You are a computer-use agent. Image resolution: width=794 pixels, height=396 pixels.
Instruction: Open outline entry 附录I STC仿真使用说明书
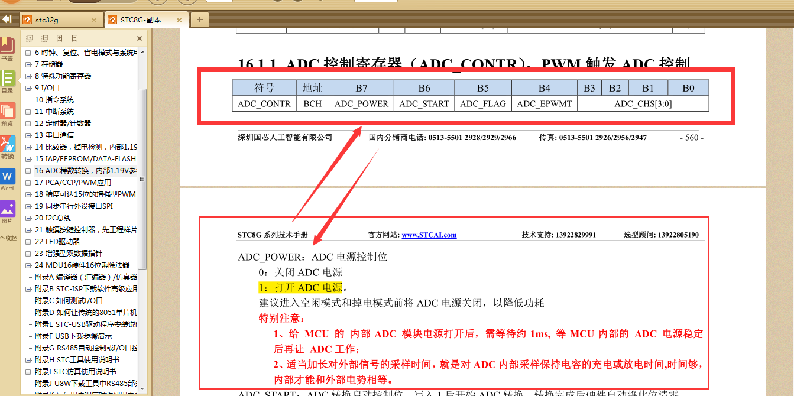click(76, 372)
